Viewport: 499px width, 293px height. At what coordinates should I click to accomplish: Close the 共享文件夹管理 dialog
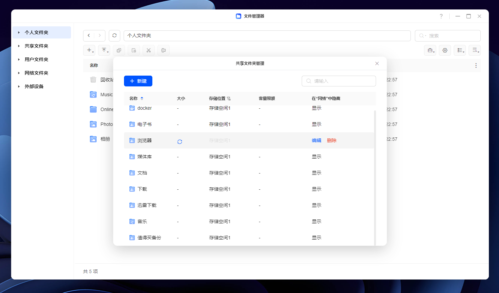pos(377,63)
